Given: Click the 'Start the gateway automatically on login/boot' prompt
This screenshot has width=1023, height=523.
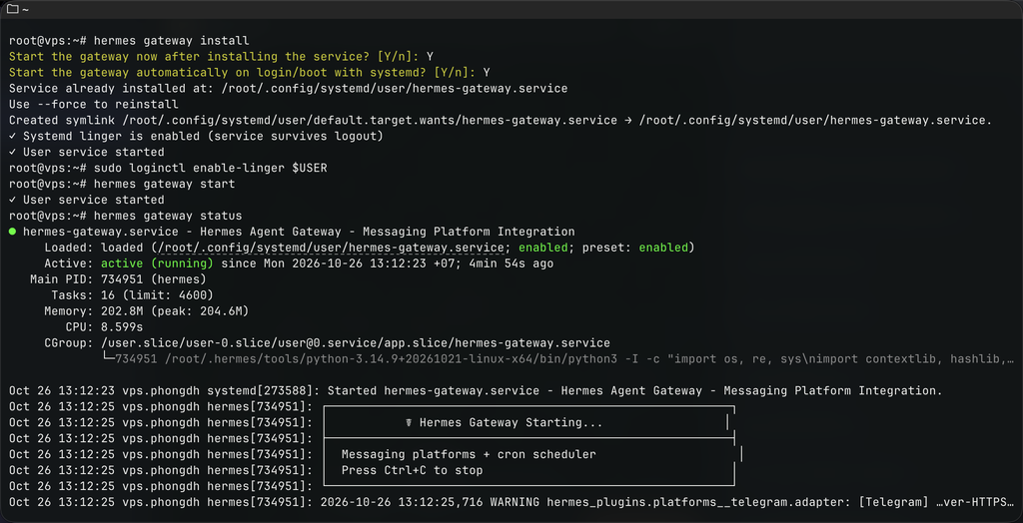Looking at the screenshot, I should tap(249, 73).
